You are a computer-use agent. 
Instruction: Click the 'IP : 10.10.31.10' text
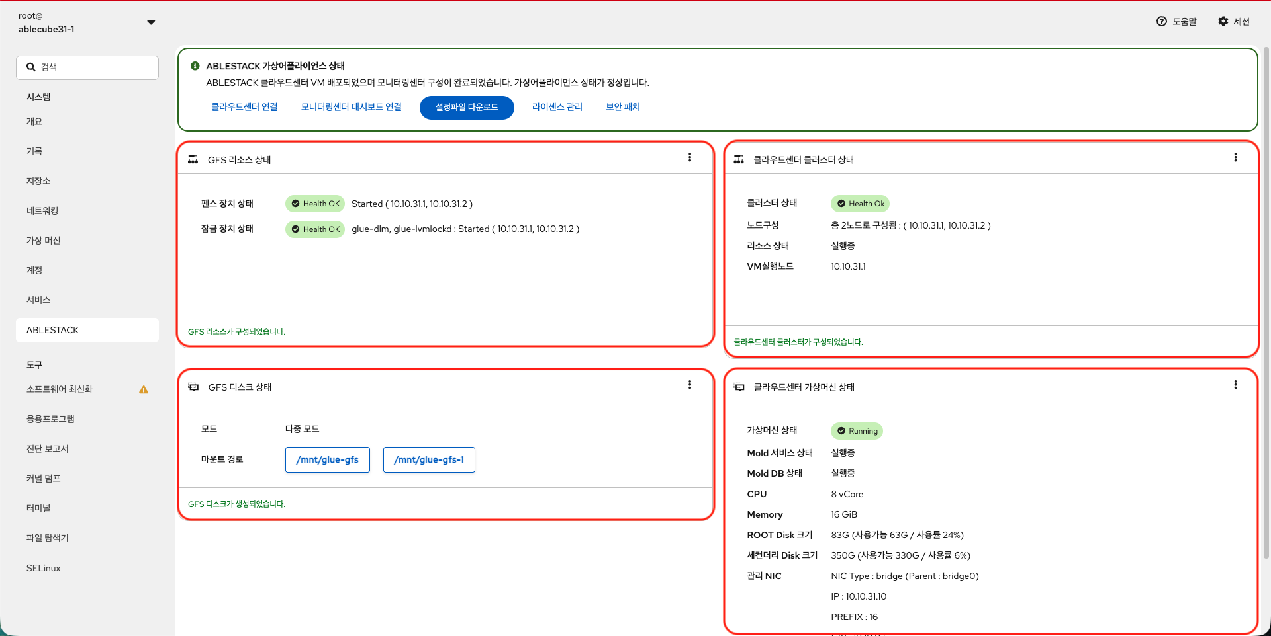(859, 597)
